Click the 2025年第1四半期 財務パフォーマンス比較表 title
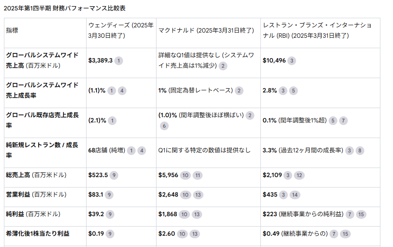Viewport: 393px width, 247px height. point(65,8)
